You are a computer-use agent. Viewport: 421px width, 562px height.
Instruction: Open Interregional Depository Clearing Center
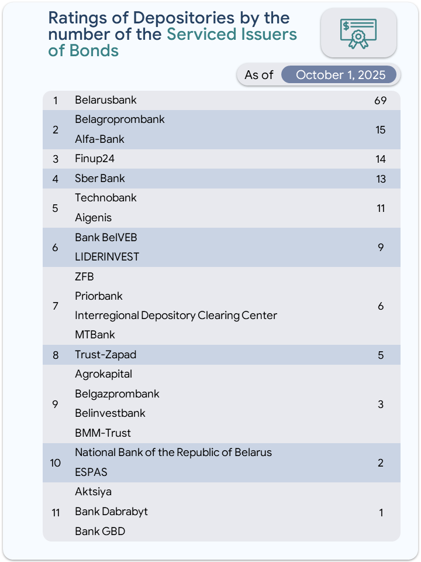175,316
